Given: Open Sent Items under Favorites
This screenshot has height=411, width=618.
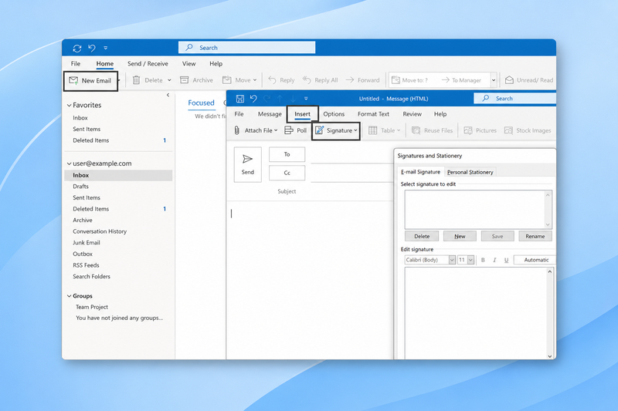Looking at the screenshot, I should tap(87, 129).
